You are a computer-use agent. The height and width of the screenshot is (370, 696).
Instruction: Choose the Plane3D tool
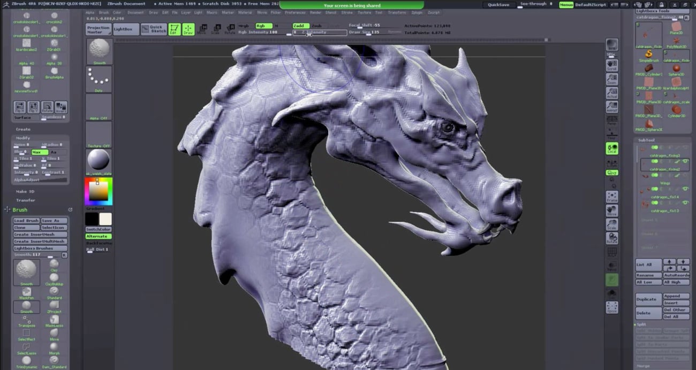pos(676,28)
